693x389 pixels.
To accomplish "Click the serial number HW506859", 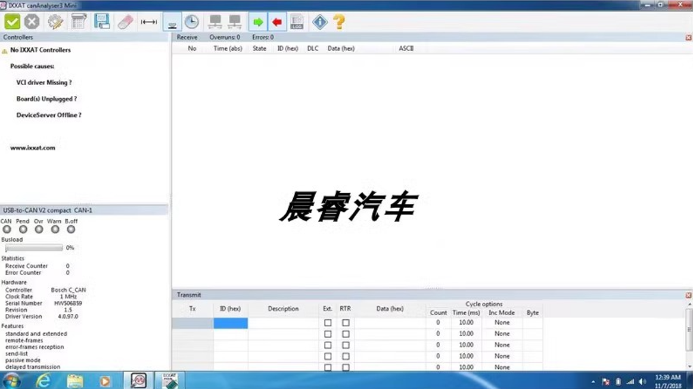I will (68, 303).
